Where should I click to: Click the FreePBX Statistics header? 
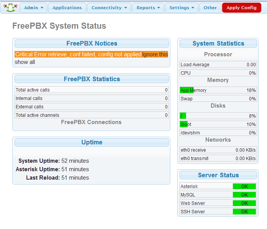click(92, 79)
